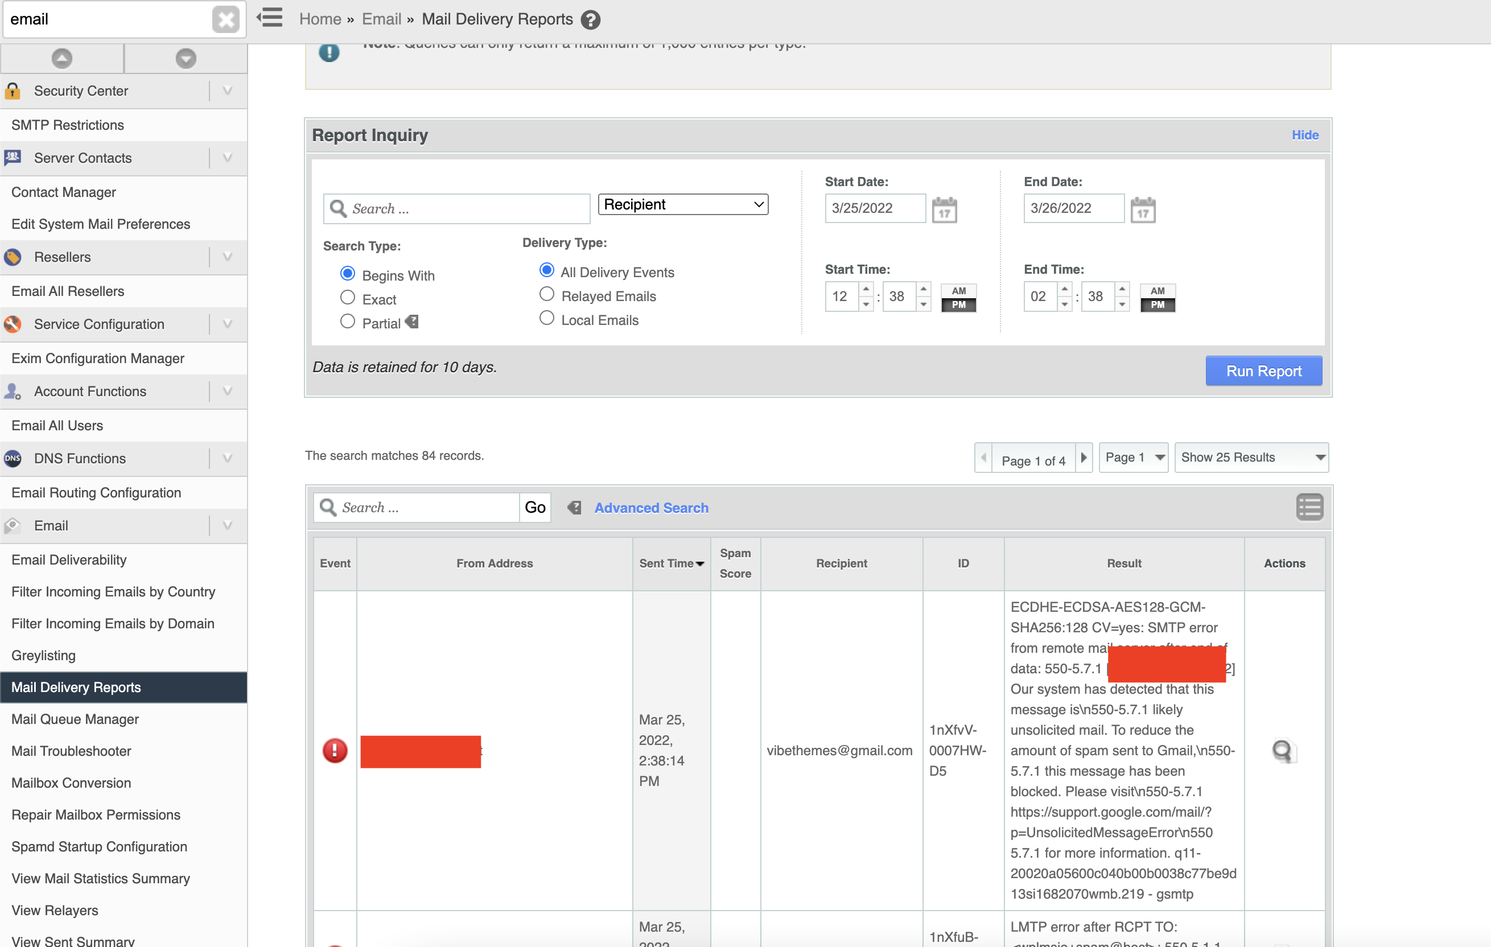
Task: Hide the Report Inquiry panel
Action: pyautogui.click(x=1304, y=135)
